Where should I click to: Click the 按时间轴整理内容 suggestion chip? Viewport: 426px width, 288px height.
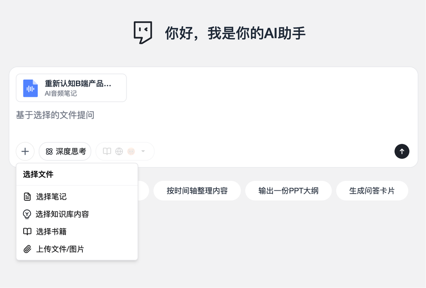click(x=197, y=191)
